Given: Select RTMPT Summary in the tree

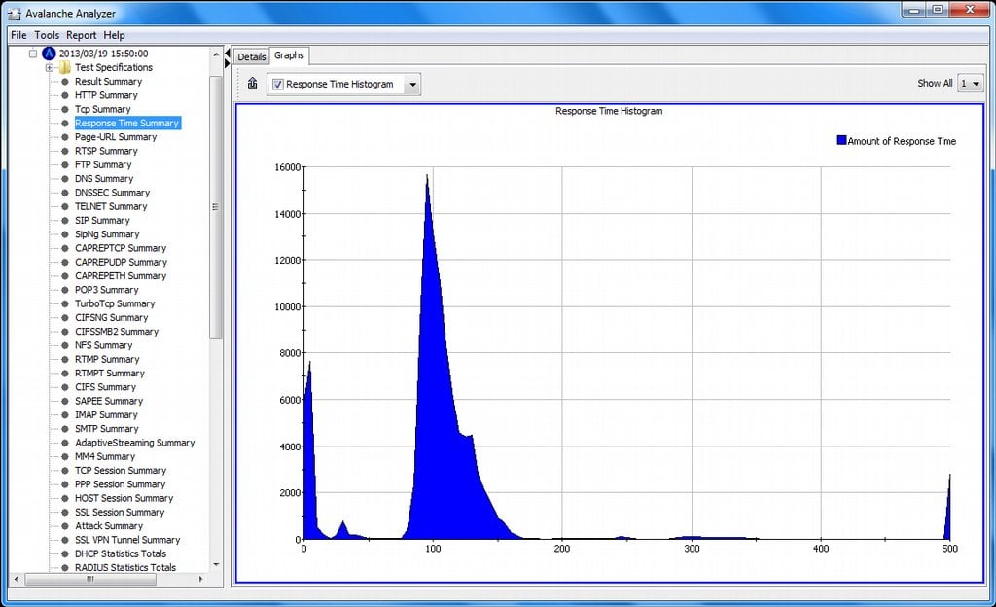Looking at the screenshot, I should [110, 374].
